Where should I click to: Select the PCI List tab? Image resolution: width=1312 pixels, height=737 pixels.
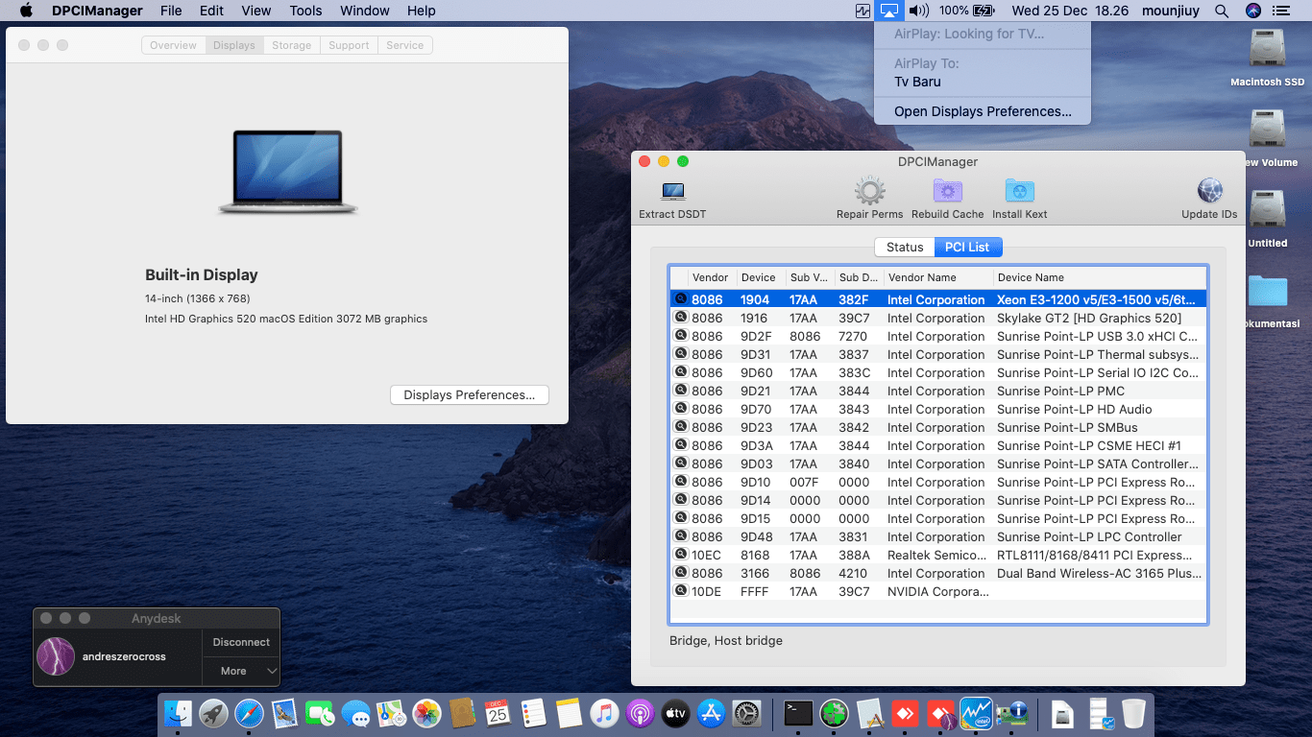click(x=968, y=248)
